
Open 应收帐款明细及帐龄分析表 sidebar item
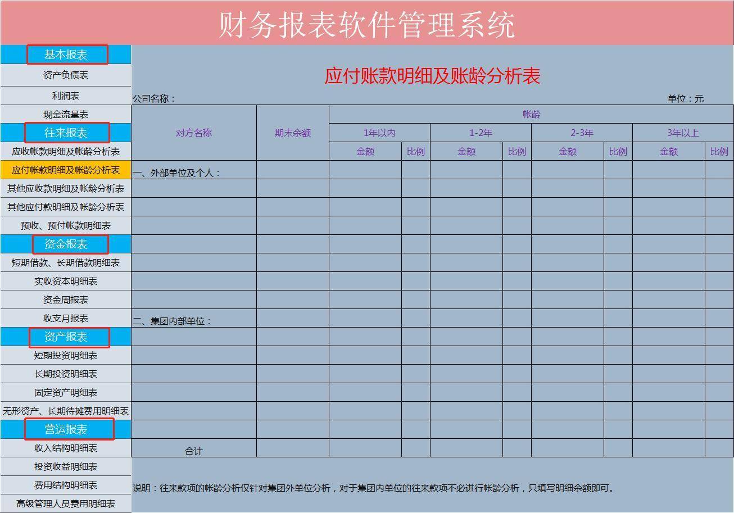click(66, 151)
